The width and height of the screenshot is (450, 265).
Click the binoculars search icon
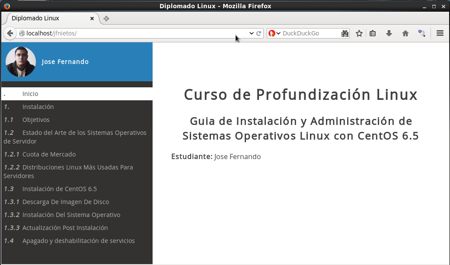point(345,33)
